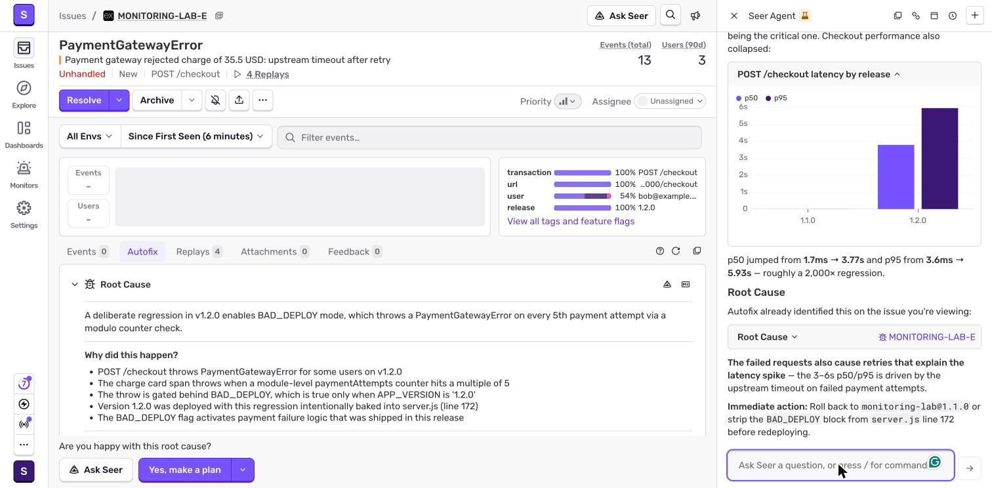Open the Unassigned assignee dropdown
992x488 pixels.
(x=669, y=101)
